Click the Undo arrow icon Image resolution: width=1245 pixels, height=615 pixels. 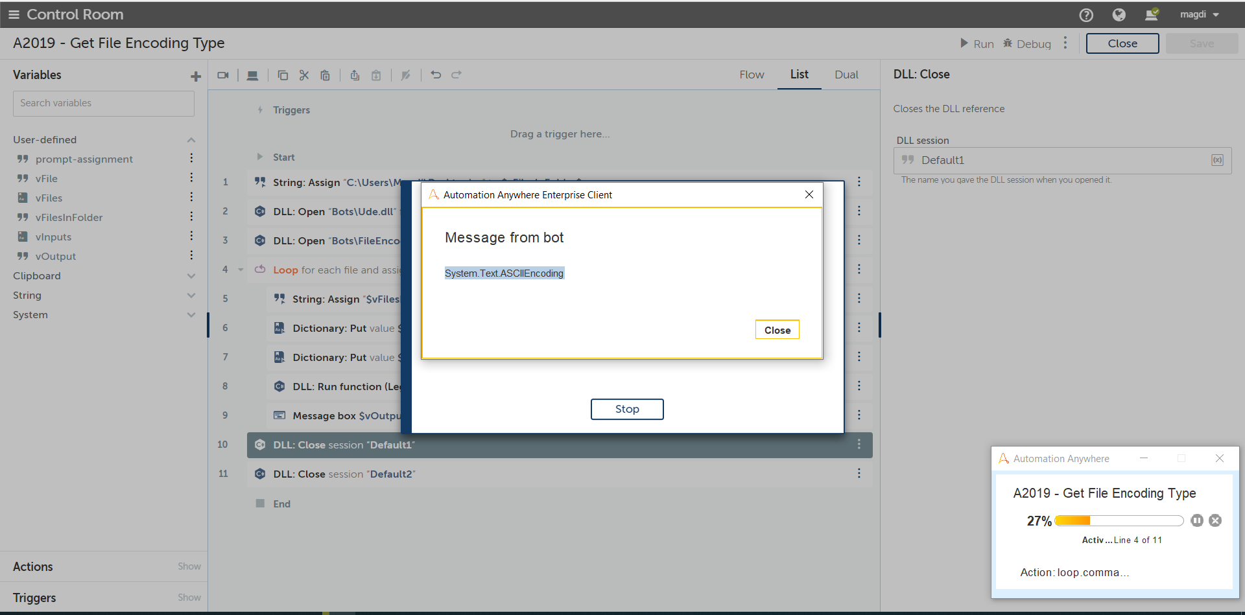click(436, 75)
